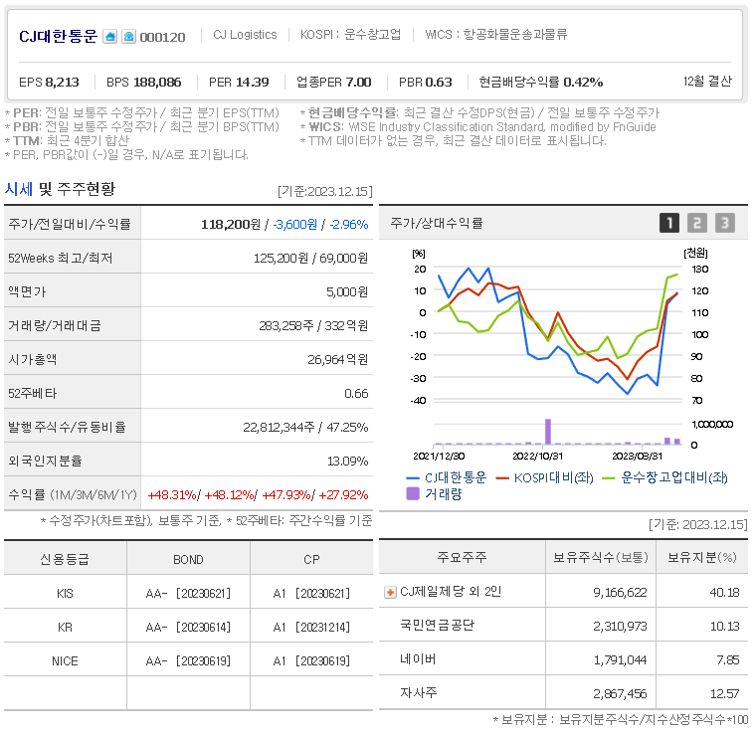Screen dimensions: 756x741
Task: Click CJ대한통운 blue line legend entry
Action: point(447,477)
